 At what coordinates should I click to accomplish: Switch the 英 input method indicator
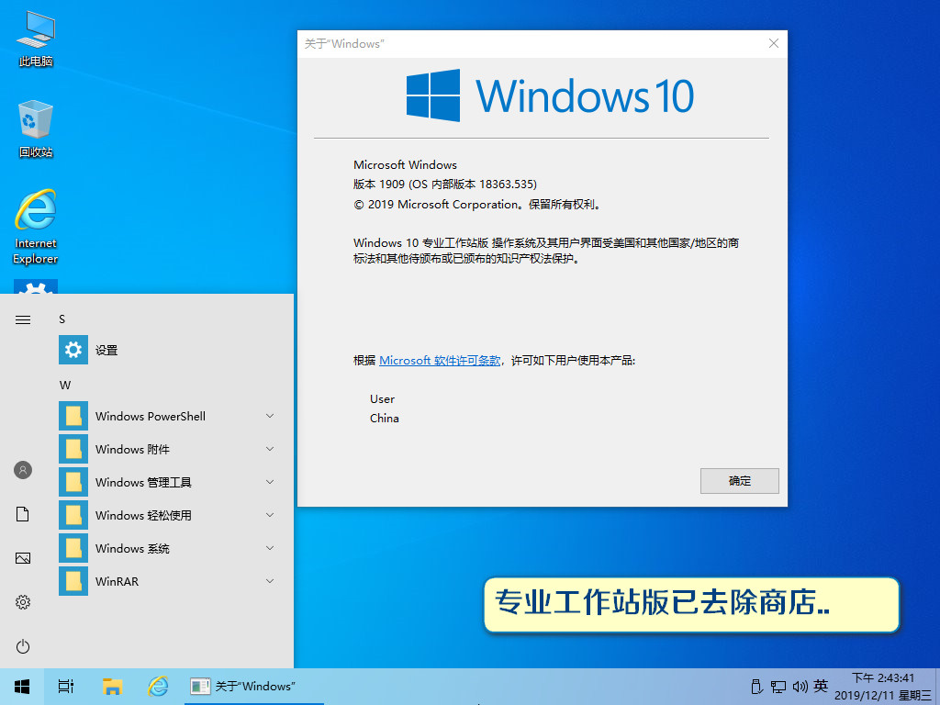point(821,686)
